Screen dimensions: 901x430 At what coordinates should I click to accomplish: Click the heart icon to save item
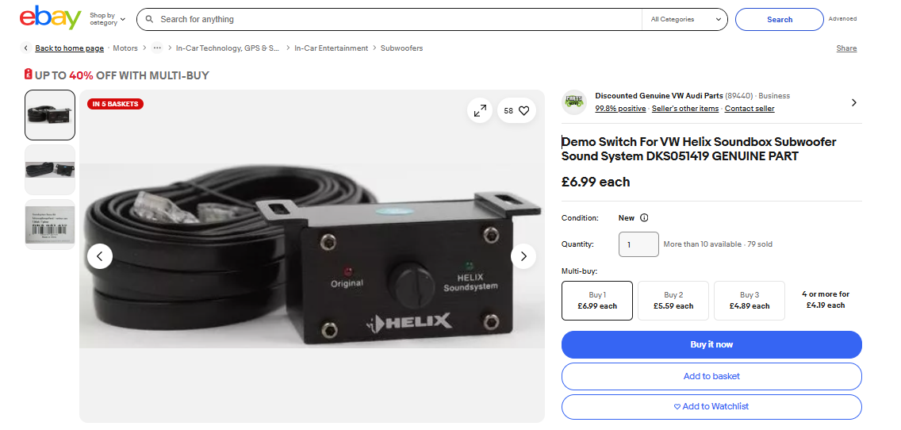point(523,111)
